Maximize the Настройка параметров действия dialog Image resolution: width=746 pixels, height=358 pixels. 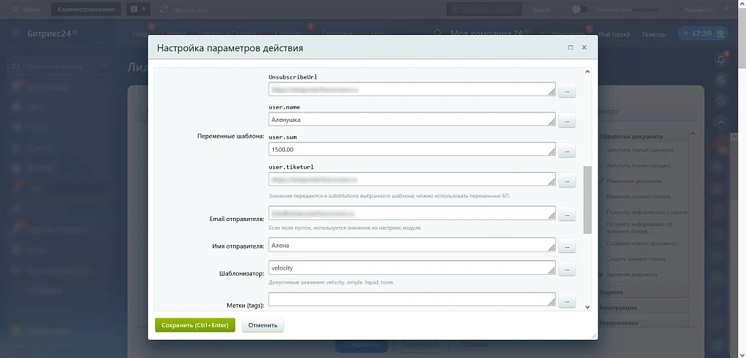pos(570,47)
